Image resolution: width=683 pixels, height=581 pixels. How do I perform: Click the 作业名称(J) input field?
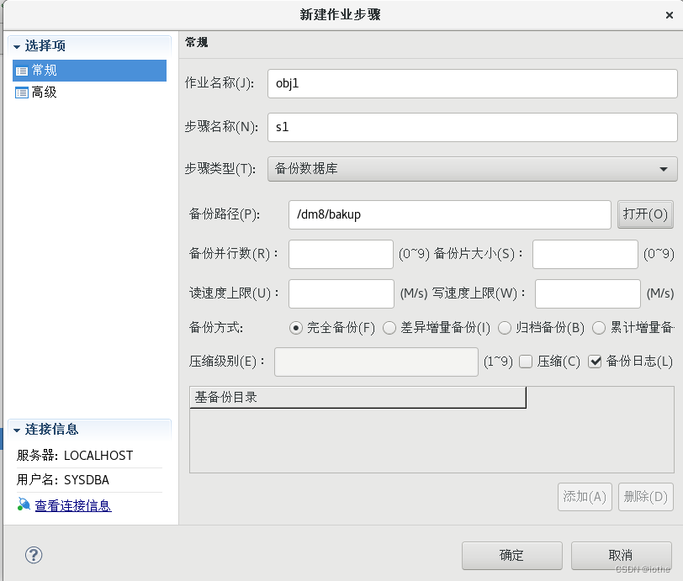click(x=472, y=83)
